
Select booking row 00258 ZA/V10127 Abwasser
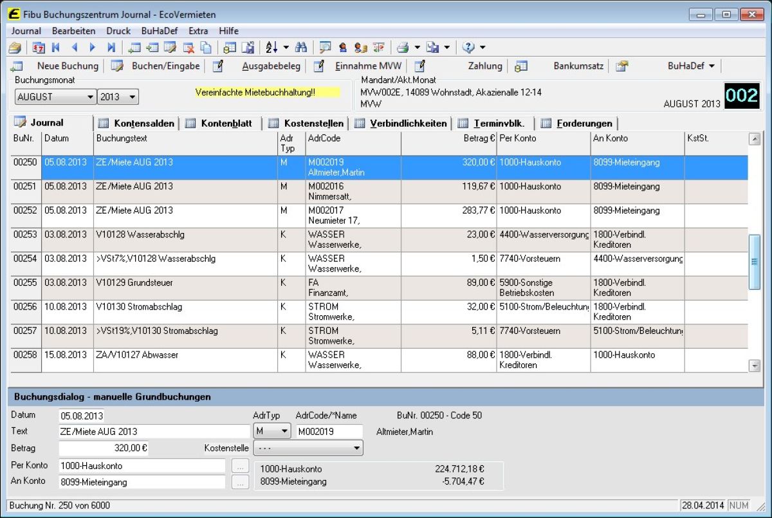(380, 360)
